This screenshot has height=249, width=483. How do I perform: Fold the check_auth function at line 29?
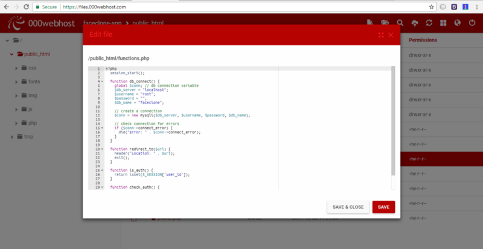[x=102, y=187]
